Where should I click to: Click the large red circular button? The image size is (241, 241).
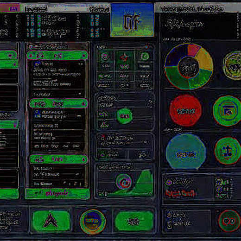185,111
